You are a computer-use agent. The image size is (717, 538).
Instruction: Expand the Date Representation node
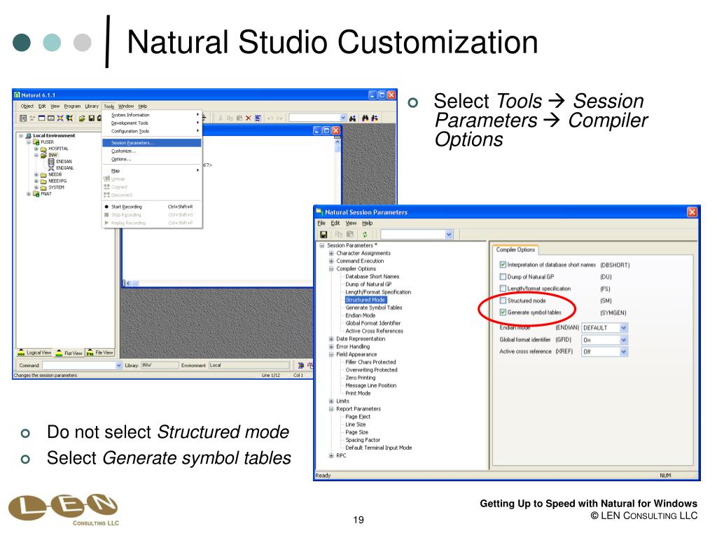[331, 339]
